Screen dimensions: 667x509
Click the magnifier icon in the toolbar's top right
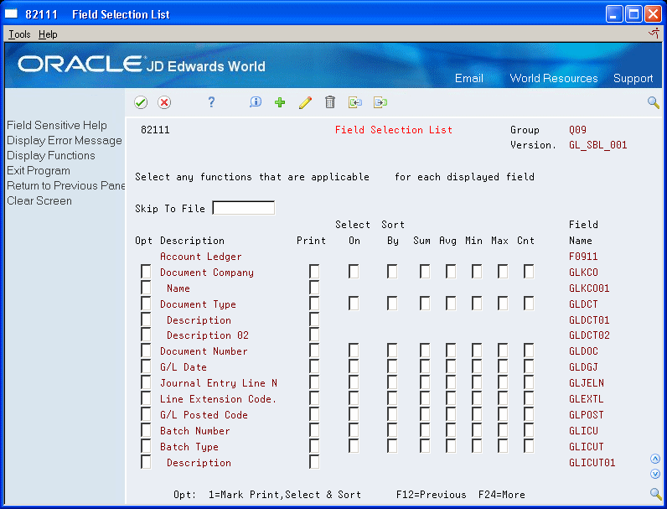click(x=654, y=102)
